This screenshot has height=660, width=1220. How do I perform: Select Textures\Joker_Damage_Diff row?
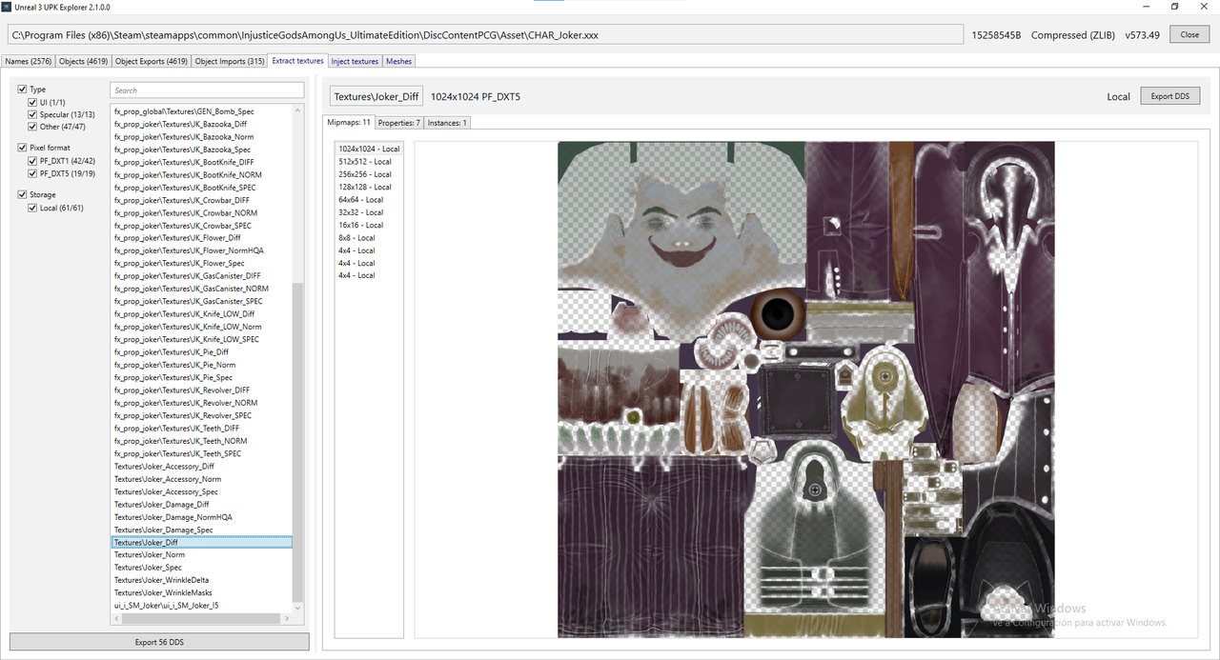pos(202,505)
